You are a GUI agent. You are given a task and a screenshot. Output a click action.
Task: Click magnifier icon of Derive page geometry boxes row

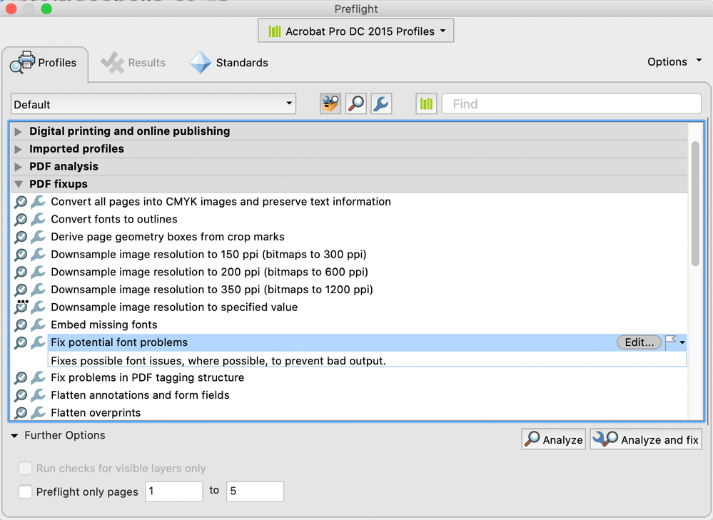click(x=21, y=238)
